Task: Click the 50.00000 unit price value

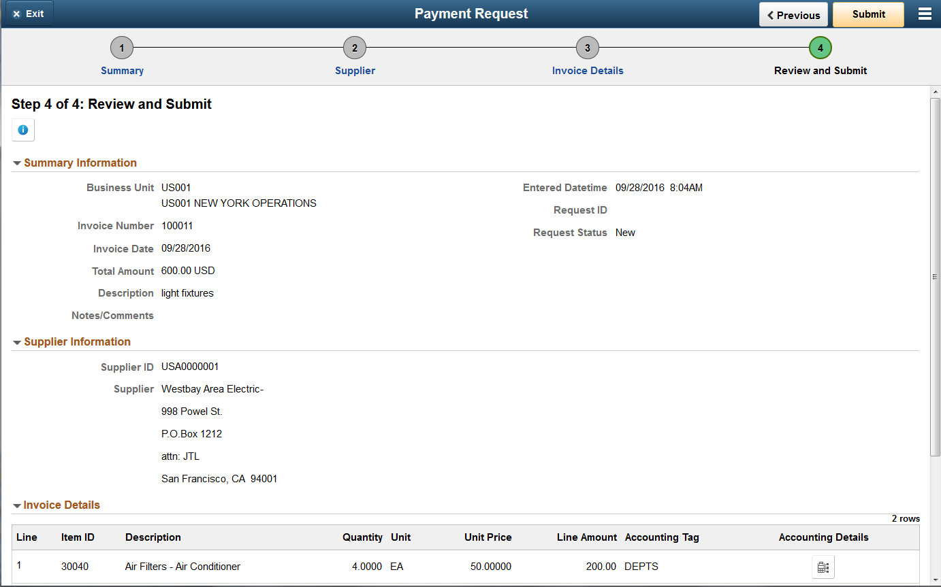Action: click(491, 567)
